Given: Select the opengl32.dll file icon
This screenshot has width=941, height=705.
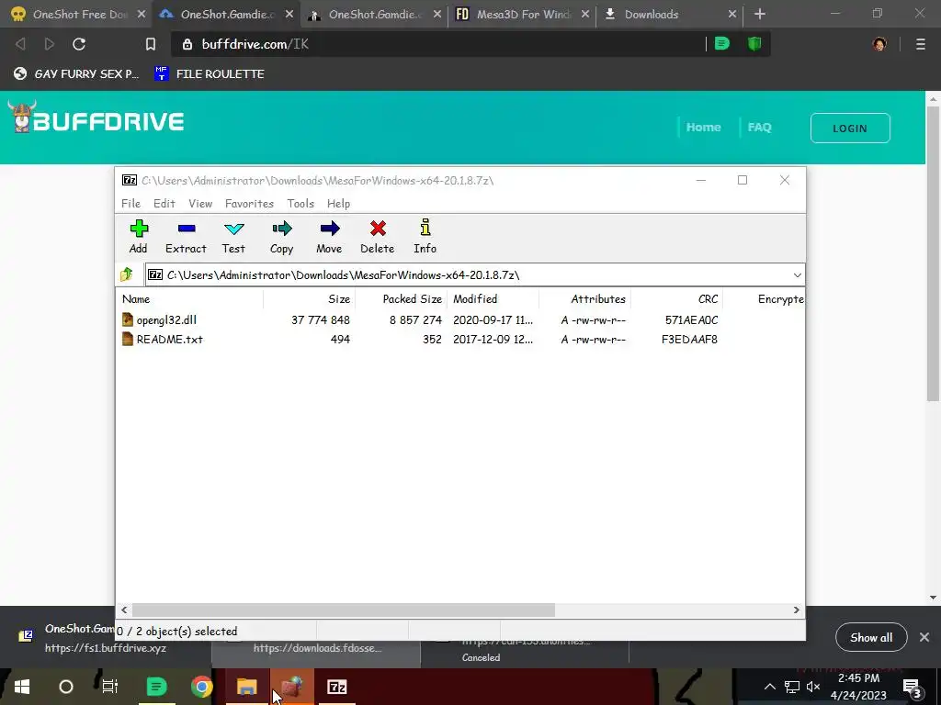Looking at the screenshot, I should [x=128, y=319].
